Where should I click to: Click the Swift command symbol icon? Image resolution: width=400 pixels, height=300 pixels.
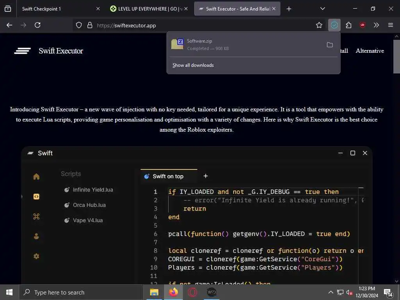(36, 216)
